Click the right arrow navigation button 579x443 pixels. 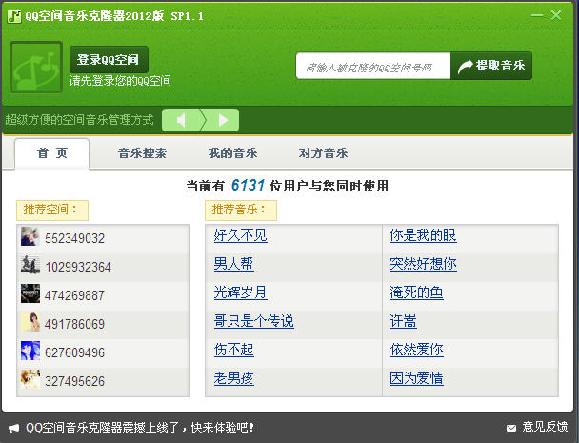(223, 120)
